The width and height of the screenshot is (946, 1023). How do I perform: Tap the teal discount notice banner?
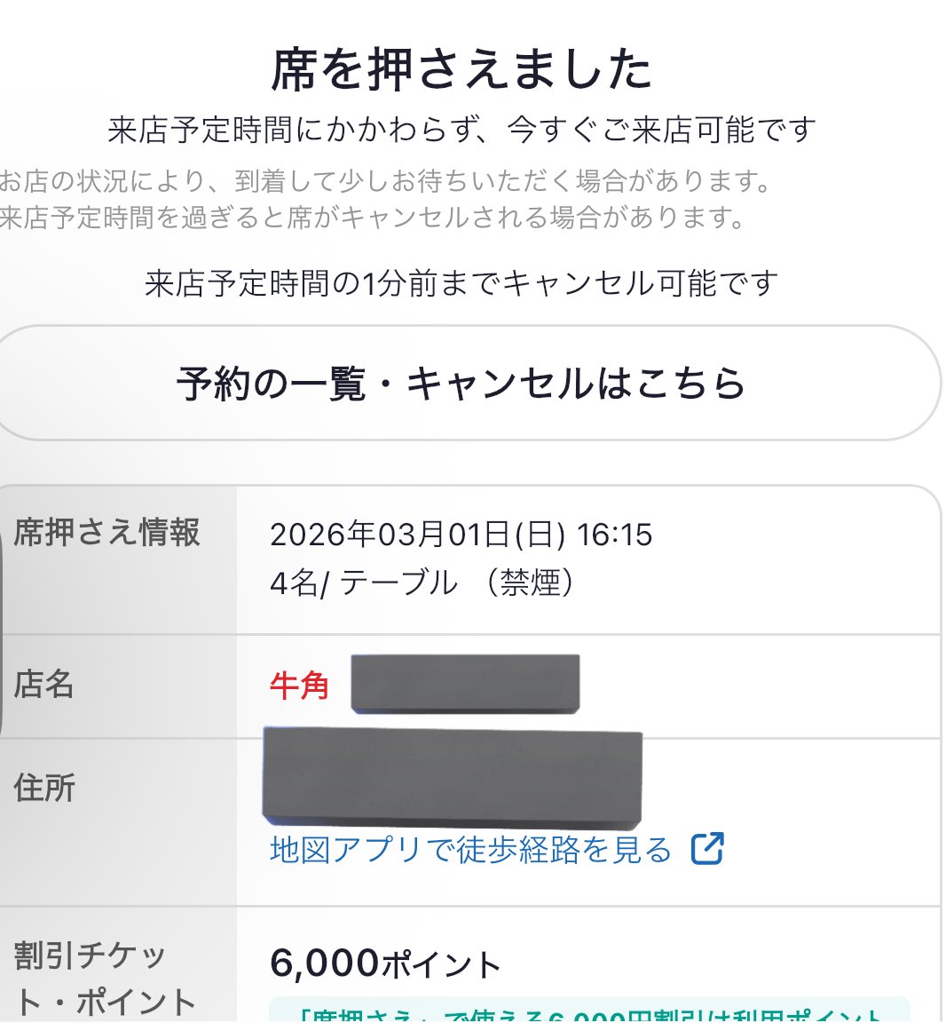[x=589, y=1012]
